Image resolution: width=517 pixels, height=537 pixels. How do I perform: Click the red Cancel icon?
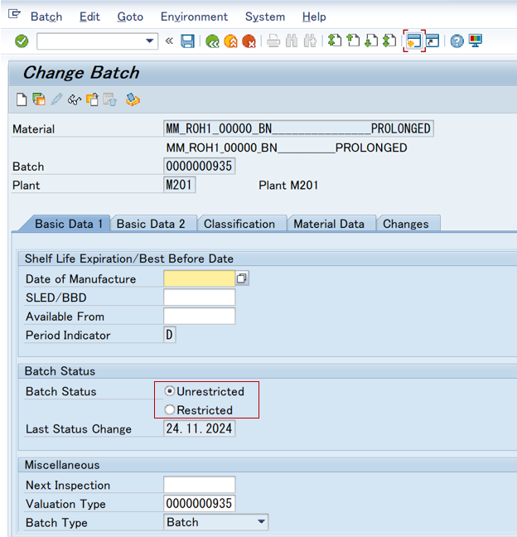coord(249,41)
